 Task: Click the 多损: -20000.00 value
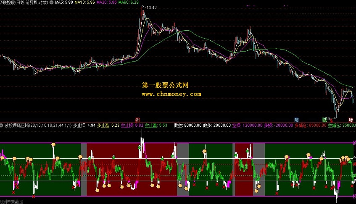278,126
